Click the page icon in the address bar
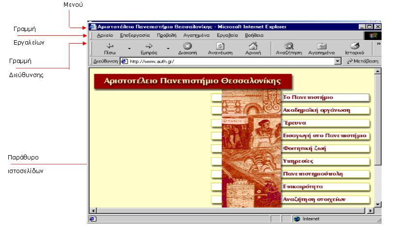The width and height of the screenshot is (400, 238). coord(124,61)
